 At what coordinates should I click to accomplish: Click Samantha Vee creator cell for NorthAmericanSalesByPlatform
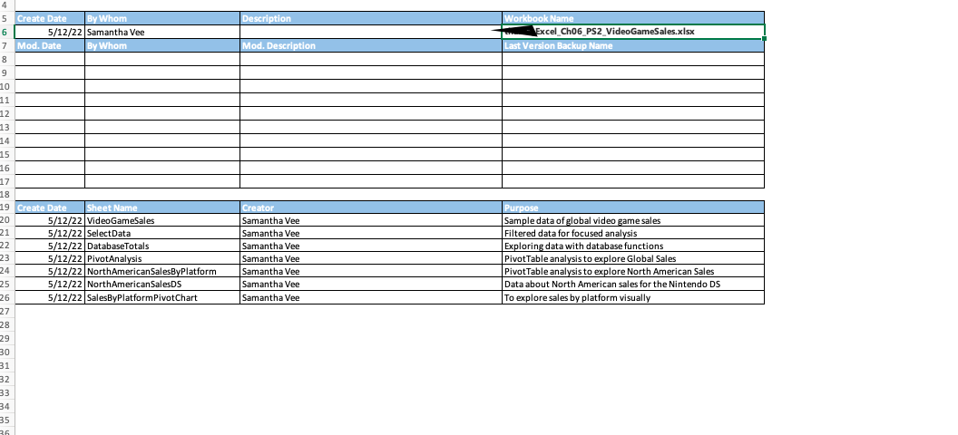click(371, 272)
